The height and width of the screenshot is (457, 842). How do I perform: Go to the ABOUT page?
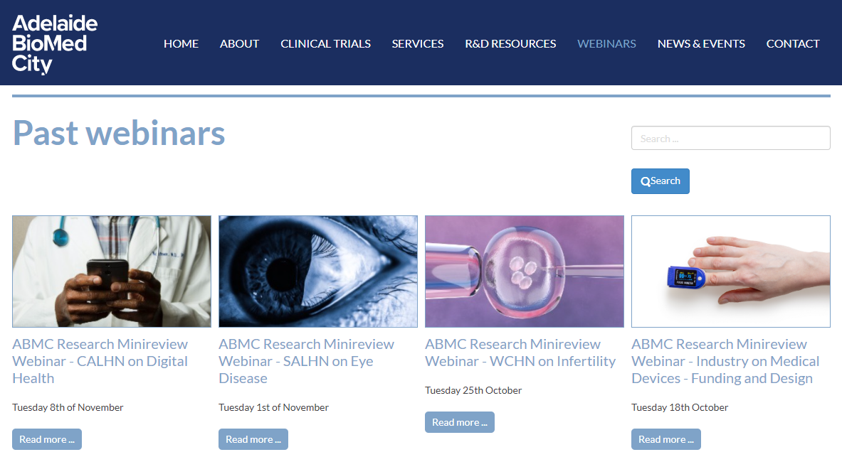pyautogui.click(x=239, y=43)
